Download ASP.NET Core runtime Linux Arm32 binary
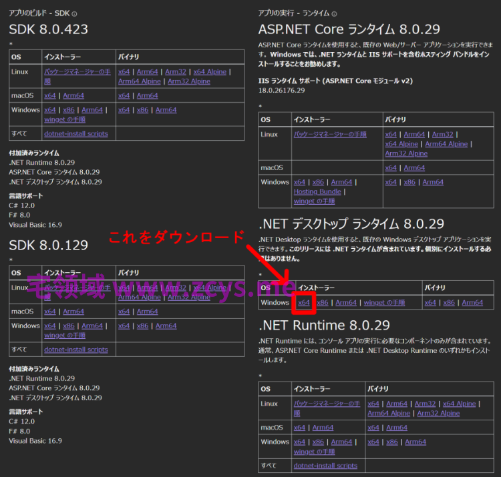Viewport: 501px width, 477px height. pyautogui.click(x=442, y=134)
